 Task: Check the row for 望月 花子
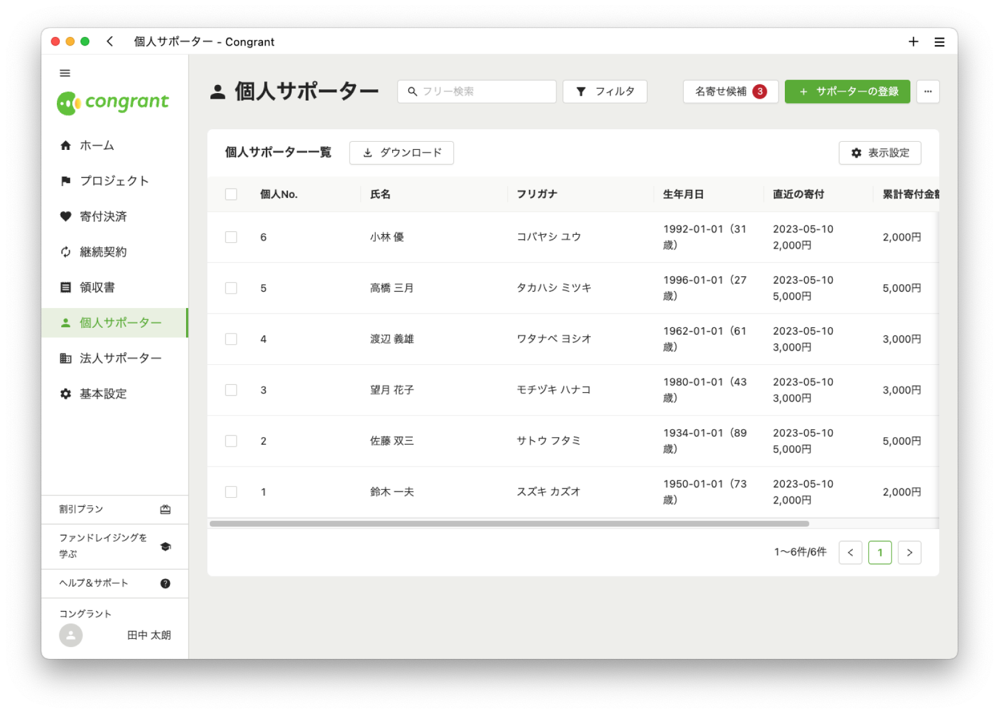coord(231,390)
